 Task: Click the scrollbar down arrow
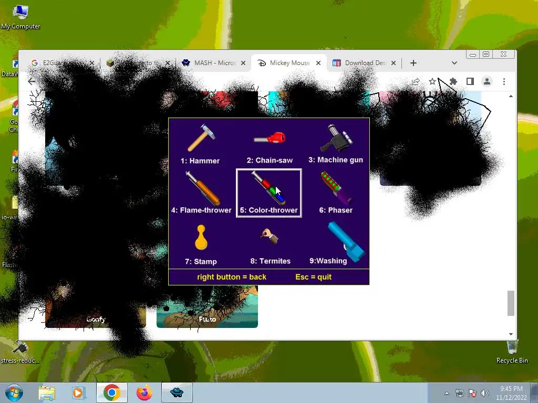coord(511,334)
